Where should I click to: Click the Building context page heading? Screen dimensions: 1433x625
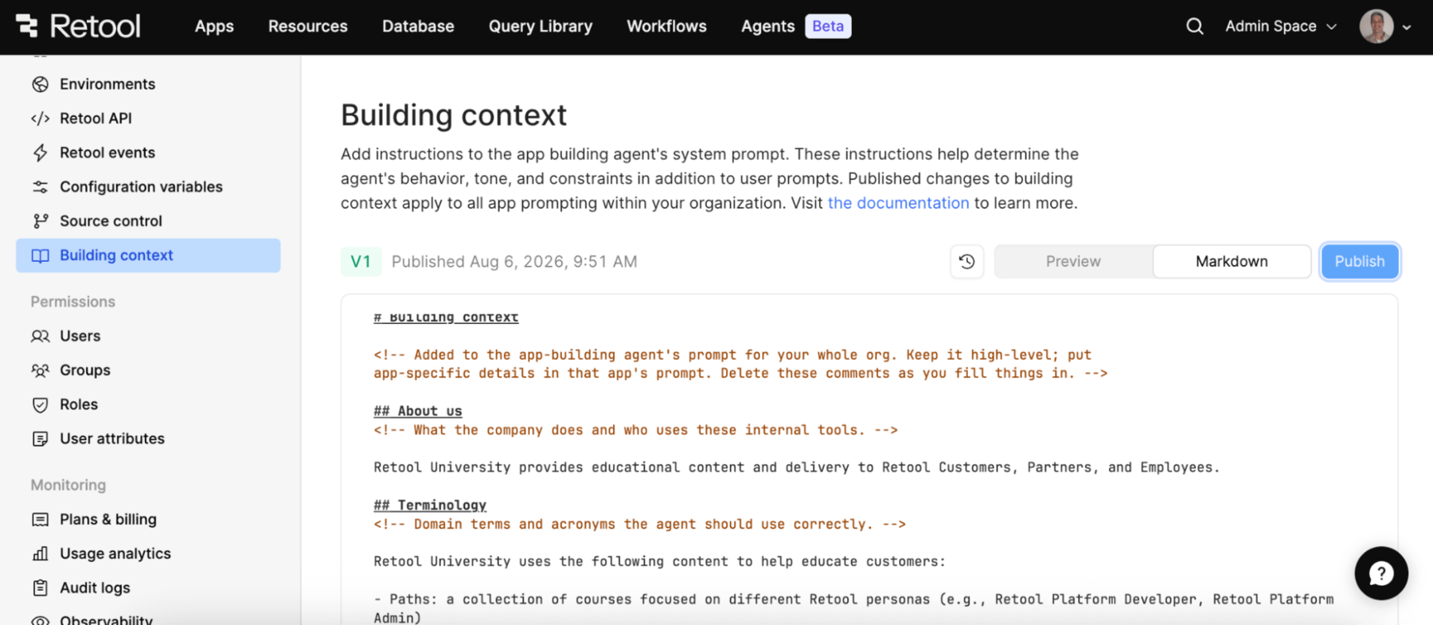pyautogui.click(x=454, y=115)
